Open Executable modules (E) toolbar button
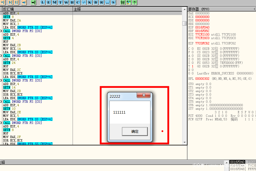This screenshot has width=256, height=171. point(48,3)
